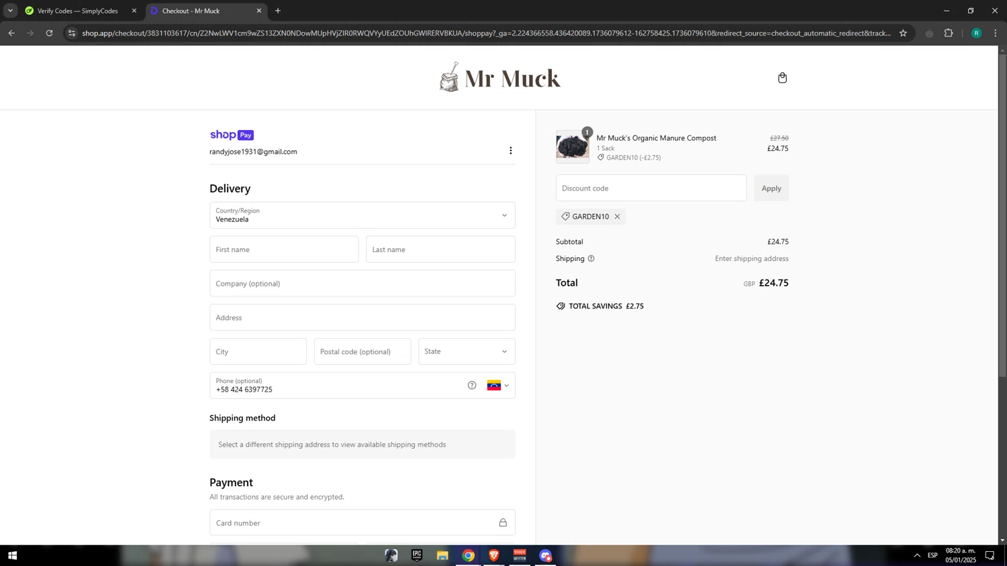This screenshot has width=1007, height=566.
Task: Click the Postal code field
Action: coord(363,351)
